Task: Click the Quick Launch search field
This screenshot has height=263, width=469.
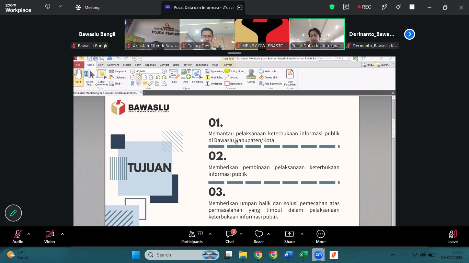Action: [x=334, y=59]
